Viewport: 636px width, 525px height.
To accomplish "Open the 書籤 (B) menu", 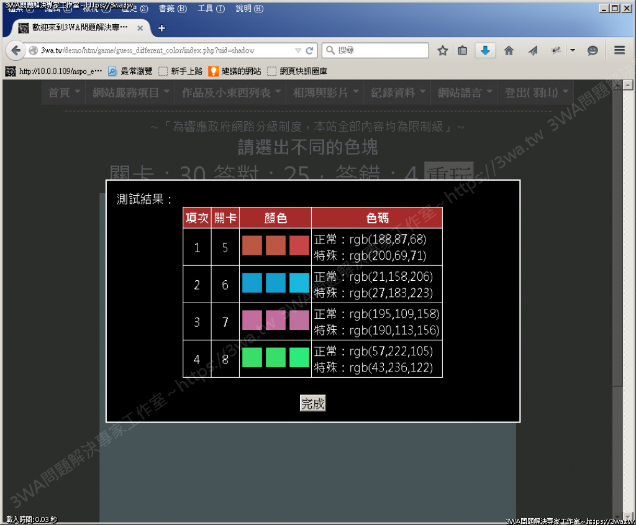I will click(x=172, y=9).
